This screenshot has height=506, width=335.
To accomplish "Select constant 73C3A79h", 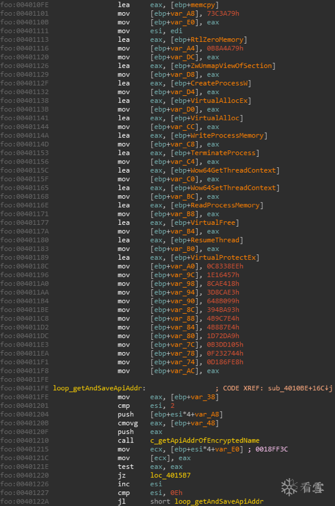I will pos(223,13).
